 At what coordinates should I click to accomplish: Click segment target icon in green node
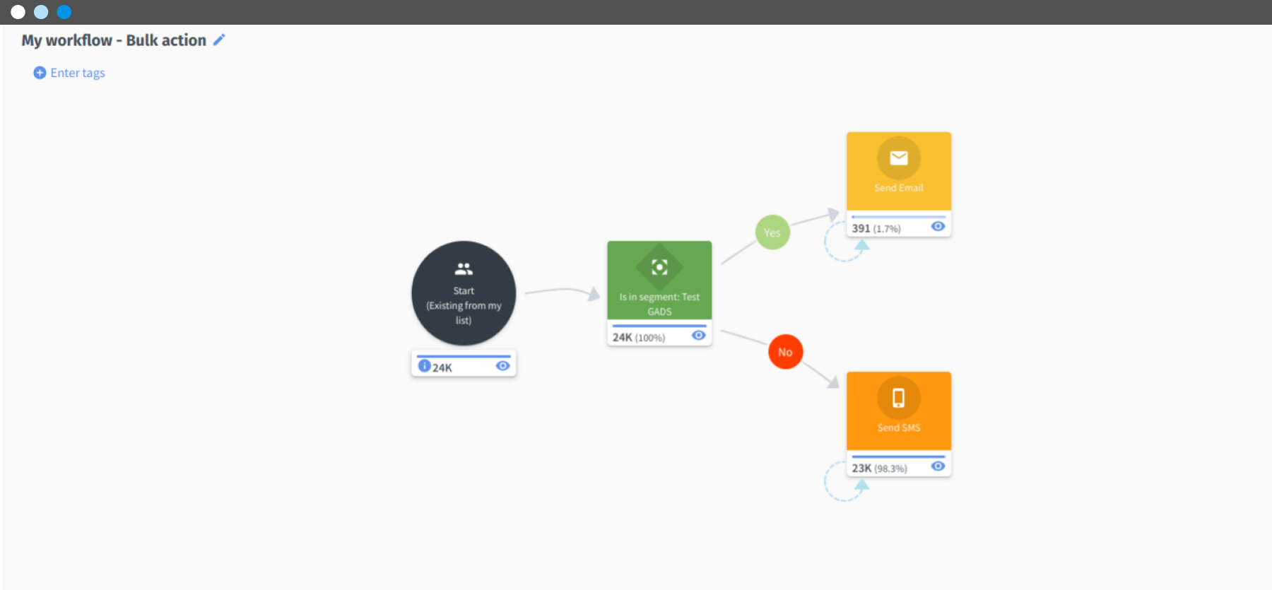[659, 267]
